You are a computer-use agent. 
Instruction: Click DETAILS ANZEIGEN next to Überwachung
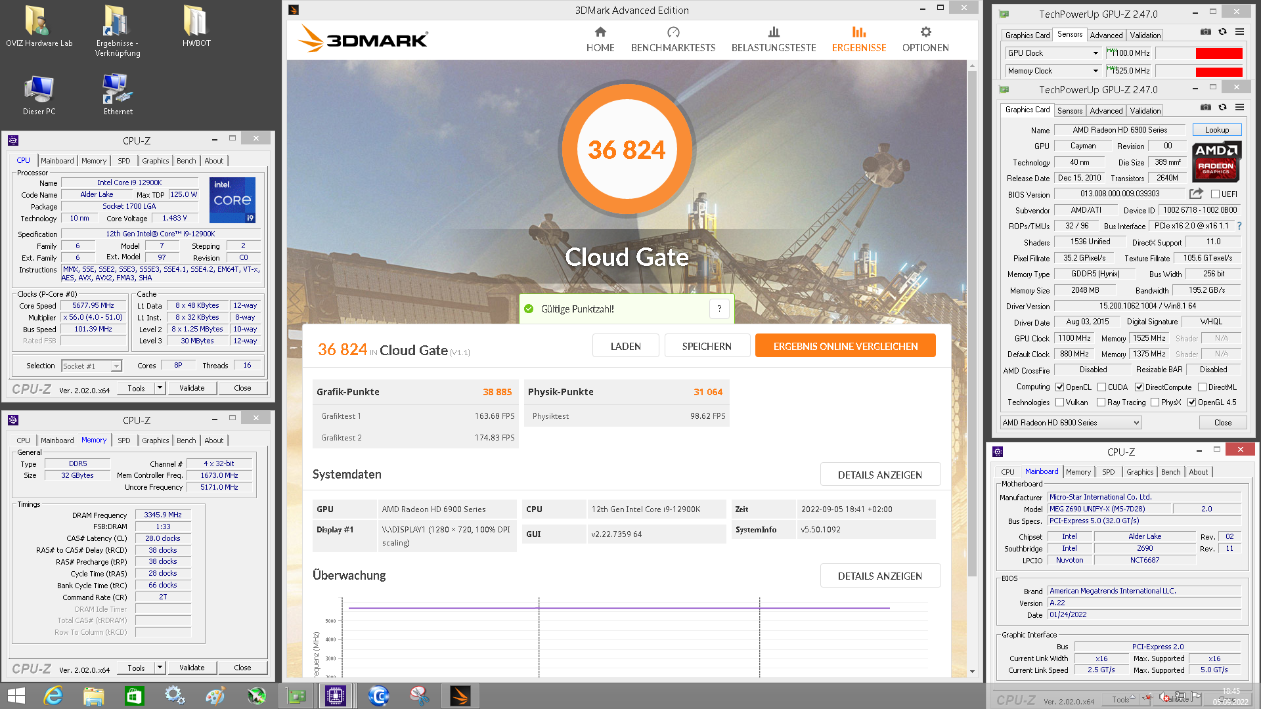pyautogui.click(x=880, y=576)
